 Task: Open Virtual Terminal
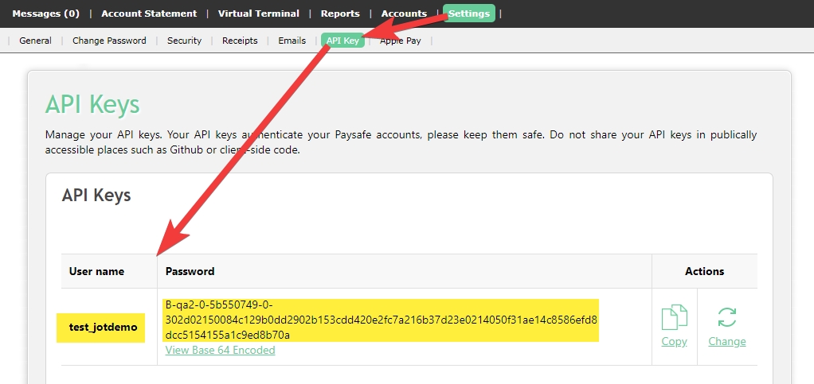[x=259, y=14]
